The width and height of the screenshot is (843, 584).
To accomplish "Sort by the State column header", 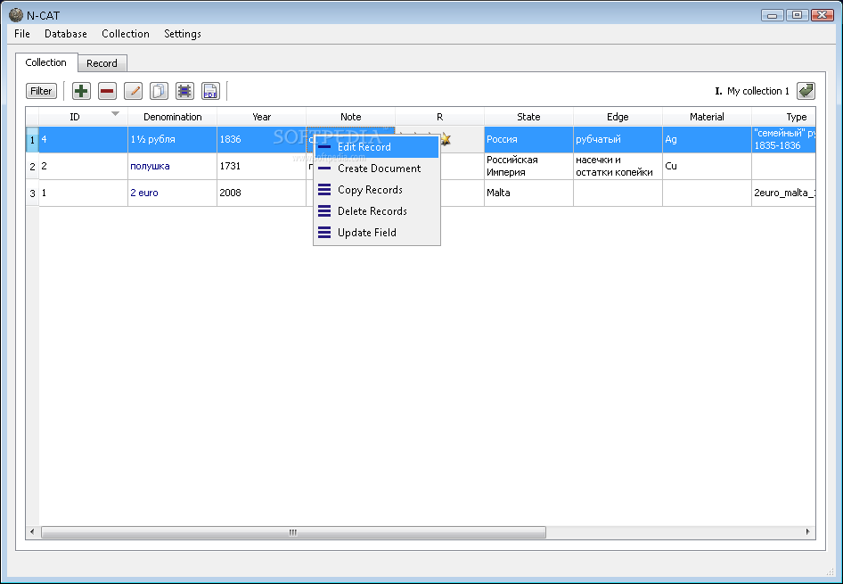I will (x=529, y=117).
